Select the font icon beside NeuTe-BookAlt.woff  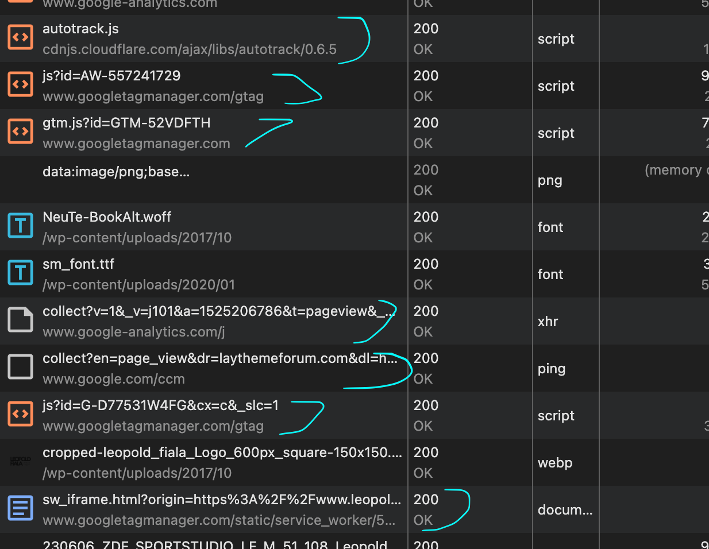[20, 225]
